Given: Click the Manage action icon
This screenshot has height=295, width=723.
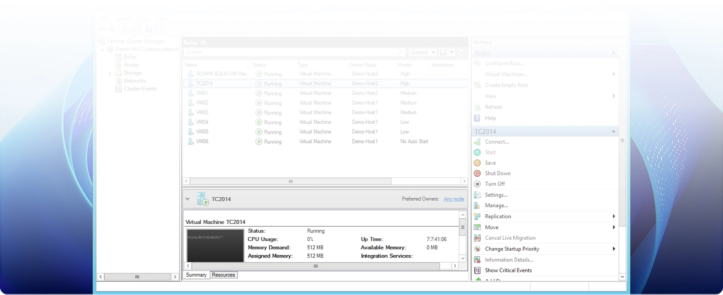Looking at the screenshot, I should 477,205.
